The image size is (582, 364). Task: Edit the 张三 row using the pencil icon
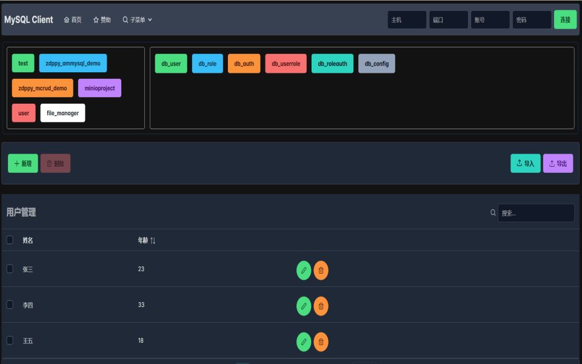coord(303,270)
